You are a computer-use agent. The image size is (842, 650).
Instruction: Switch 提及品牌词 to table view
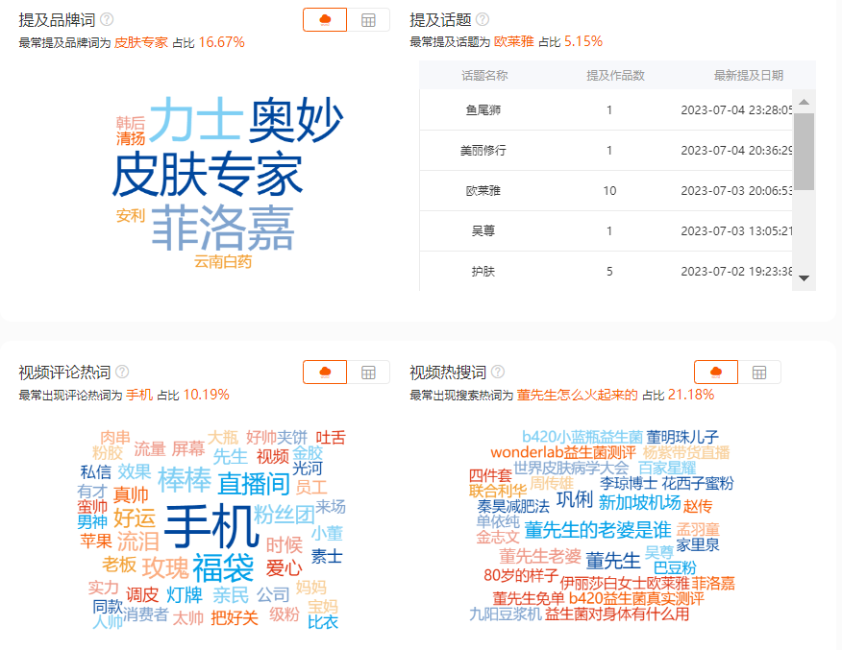368,20
